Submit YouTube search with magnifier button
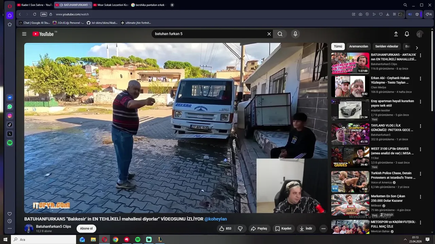This screenshot has height=244, width=435. [280, 34]
